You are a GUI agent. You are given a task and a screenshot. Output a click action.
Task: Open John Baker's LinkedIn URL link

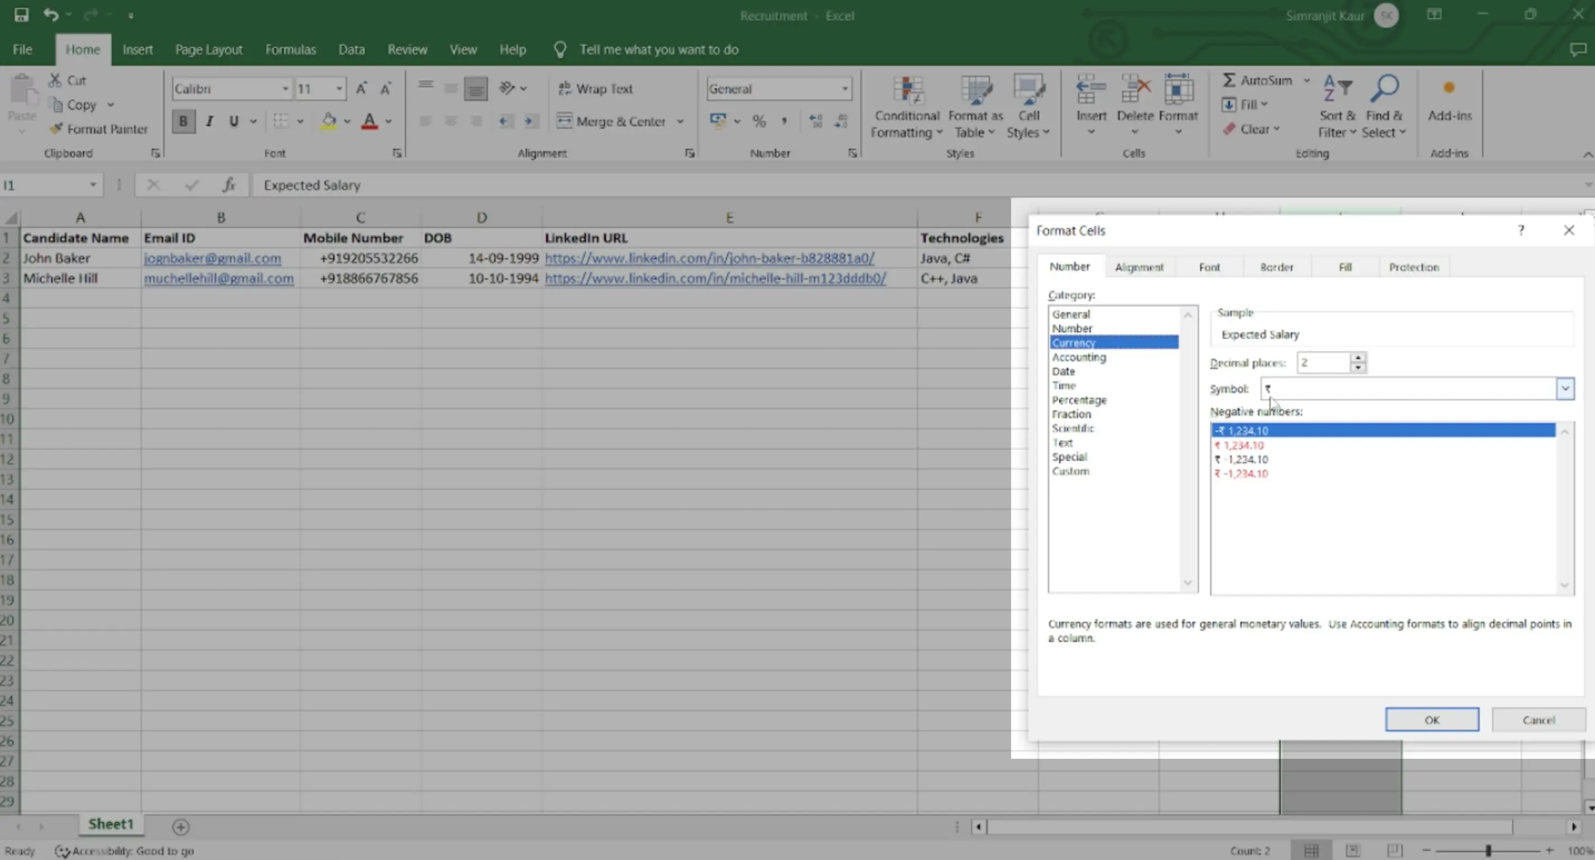tap(710, 258)
